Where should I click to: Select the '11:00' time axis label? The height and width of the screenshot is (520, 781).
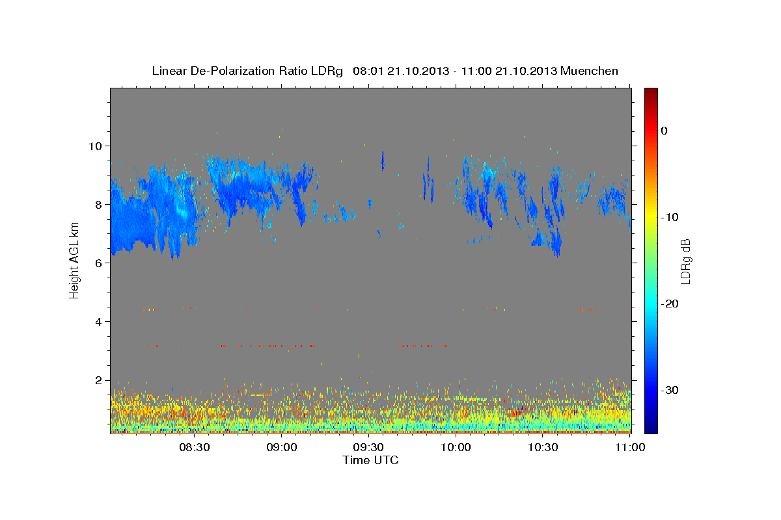coord(629,447)
